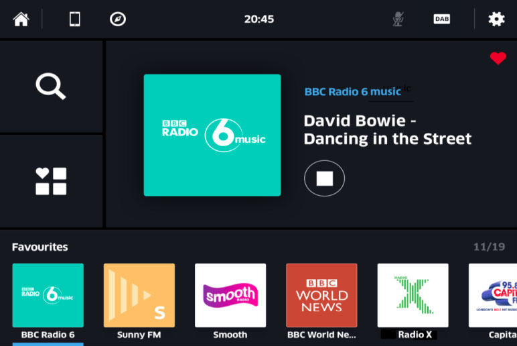The image size is (517, 346).
Task: Select the Sunny FM station tile
Action: tap(139, 295)
